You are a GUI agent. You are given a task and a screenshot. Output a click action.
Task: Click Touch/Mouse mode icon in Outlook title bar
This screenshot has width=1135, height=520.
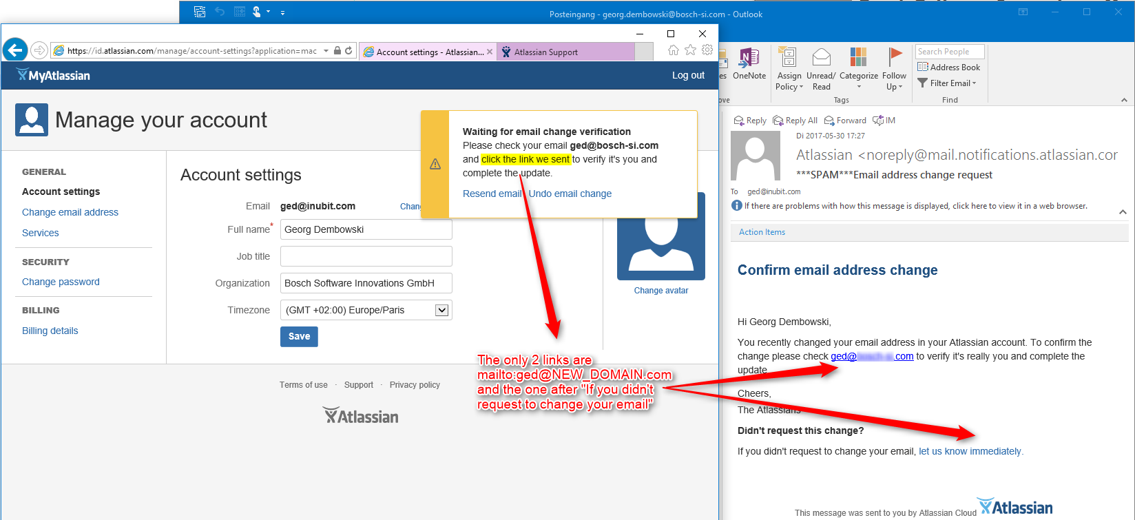257,12
